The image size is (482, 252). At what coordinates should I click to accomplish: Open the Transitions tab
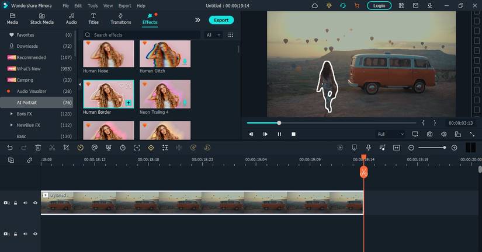tap(120, 19)
